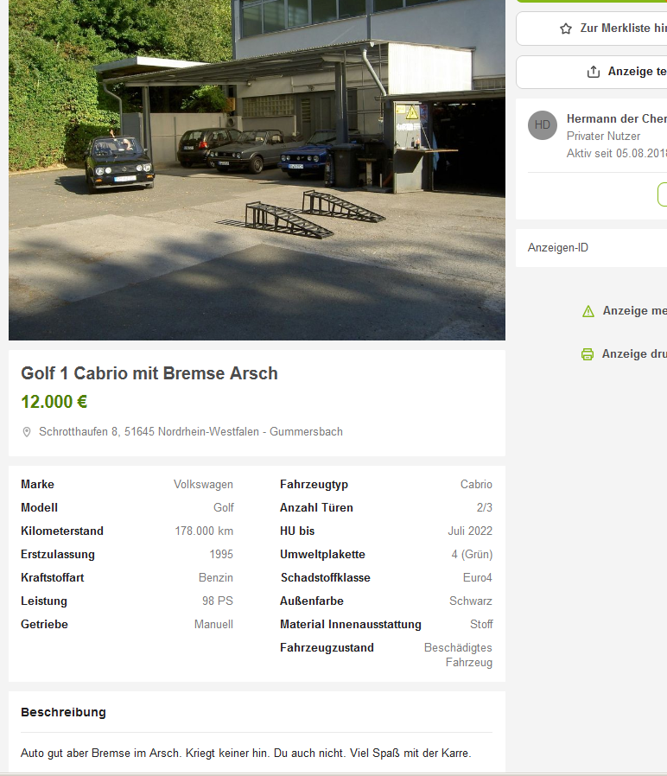
Task: Add listing via Zur Merkliste button text
Action: [x=622, y=29]
